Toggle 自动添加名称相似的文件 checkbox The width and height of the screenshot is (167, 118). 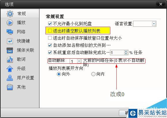coord(50,45)
